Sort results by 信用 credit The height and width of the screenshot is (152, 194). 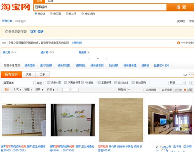[39, 90]
